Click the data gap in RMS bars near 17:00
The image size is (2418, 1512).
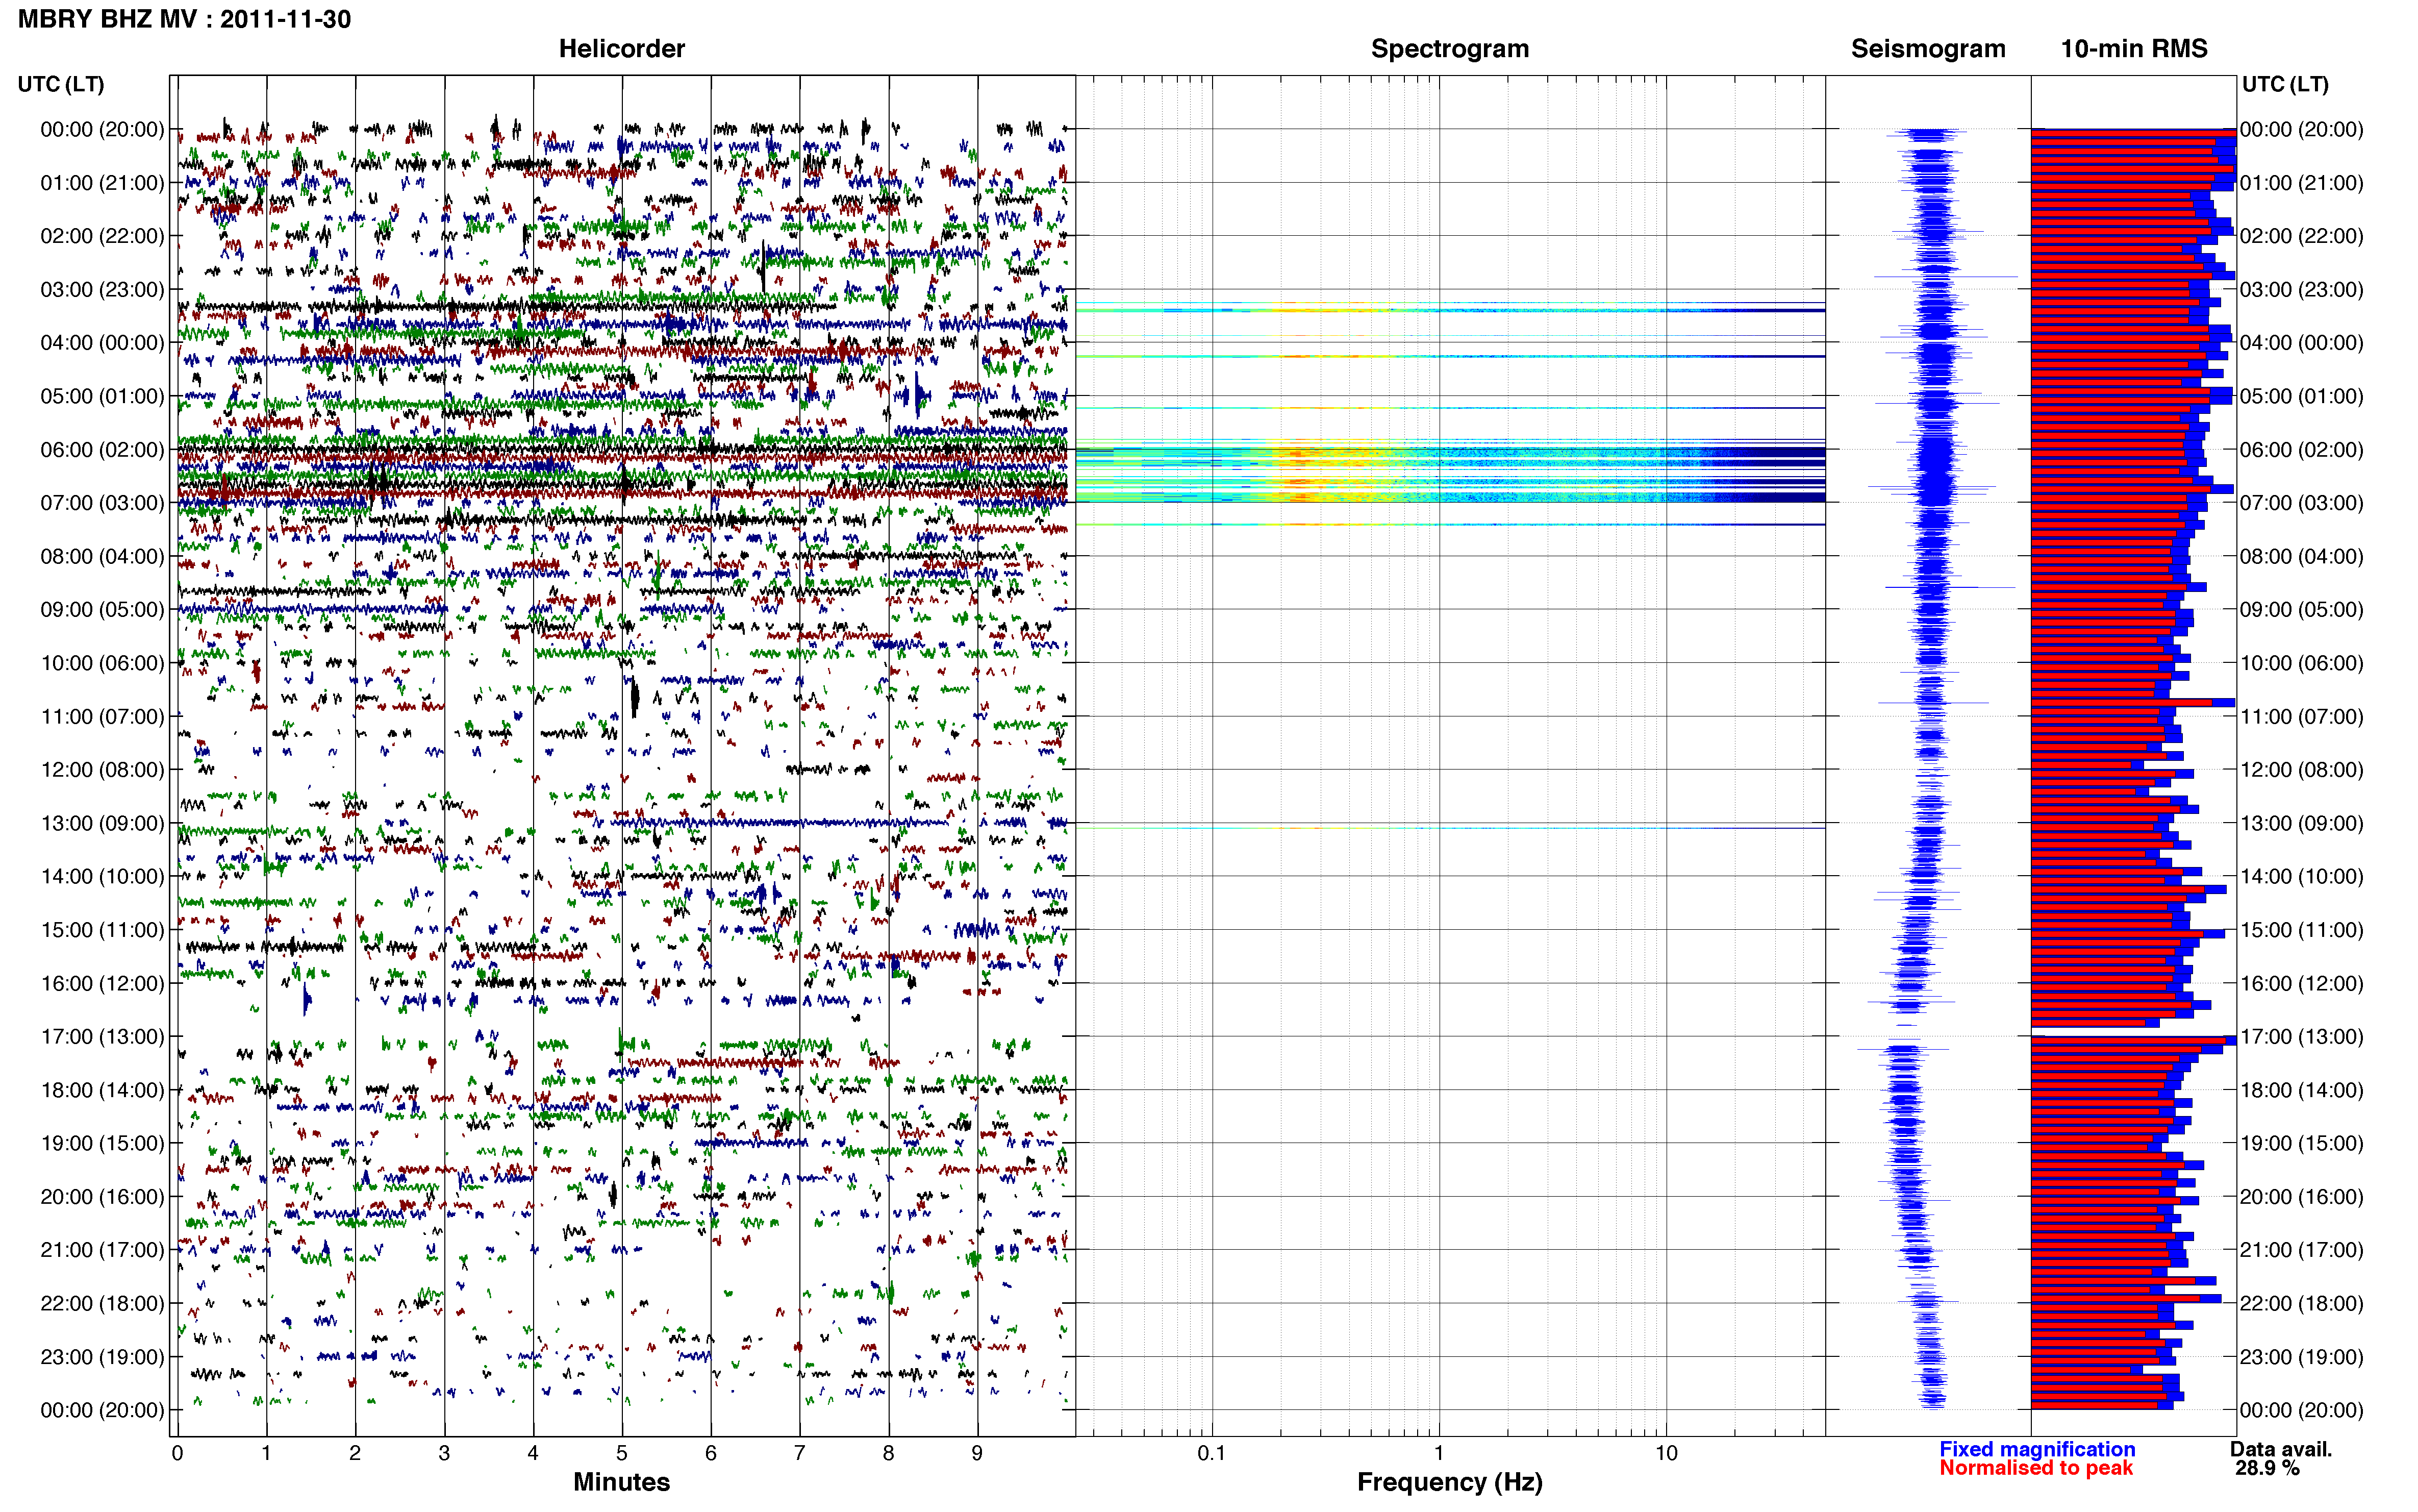(2133, 1031)
